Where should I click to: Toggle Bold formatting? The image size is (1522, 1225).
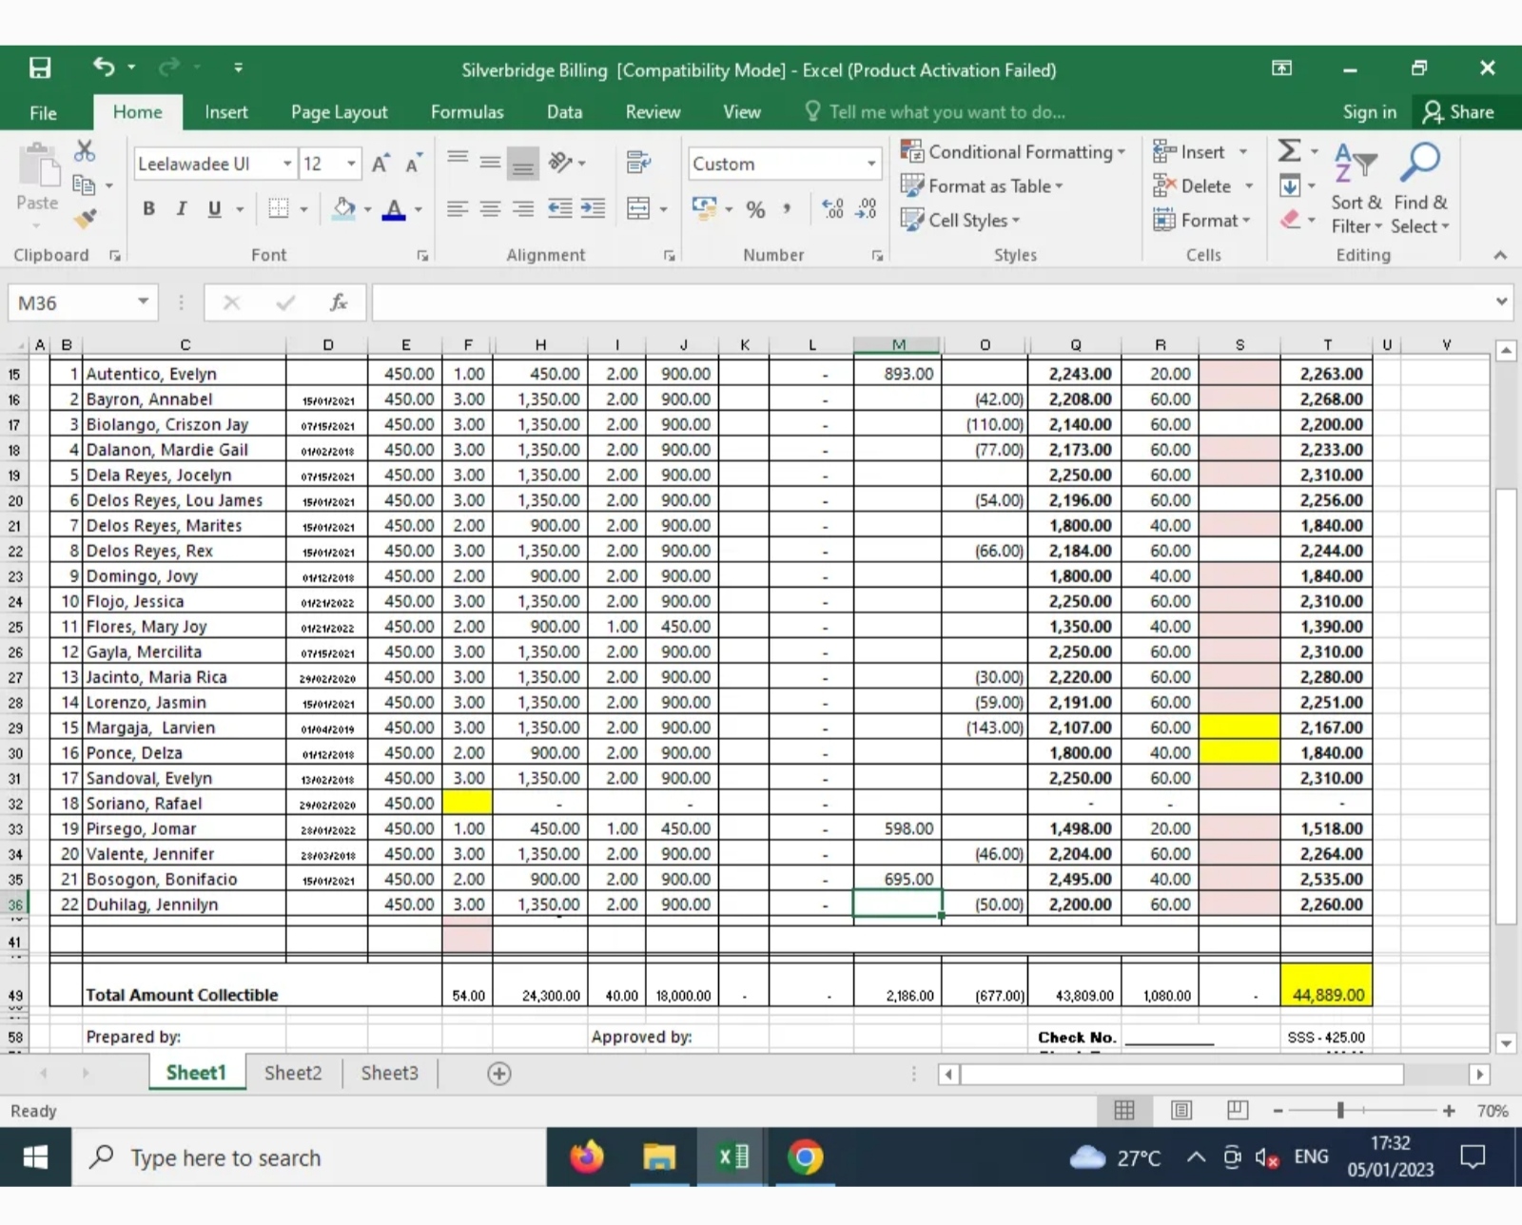pyautogui.click(x=148, y=209)
